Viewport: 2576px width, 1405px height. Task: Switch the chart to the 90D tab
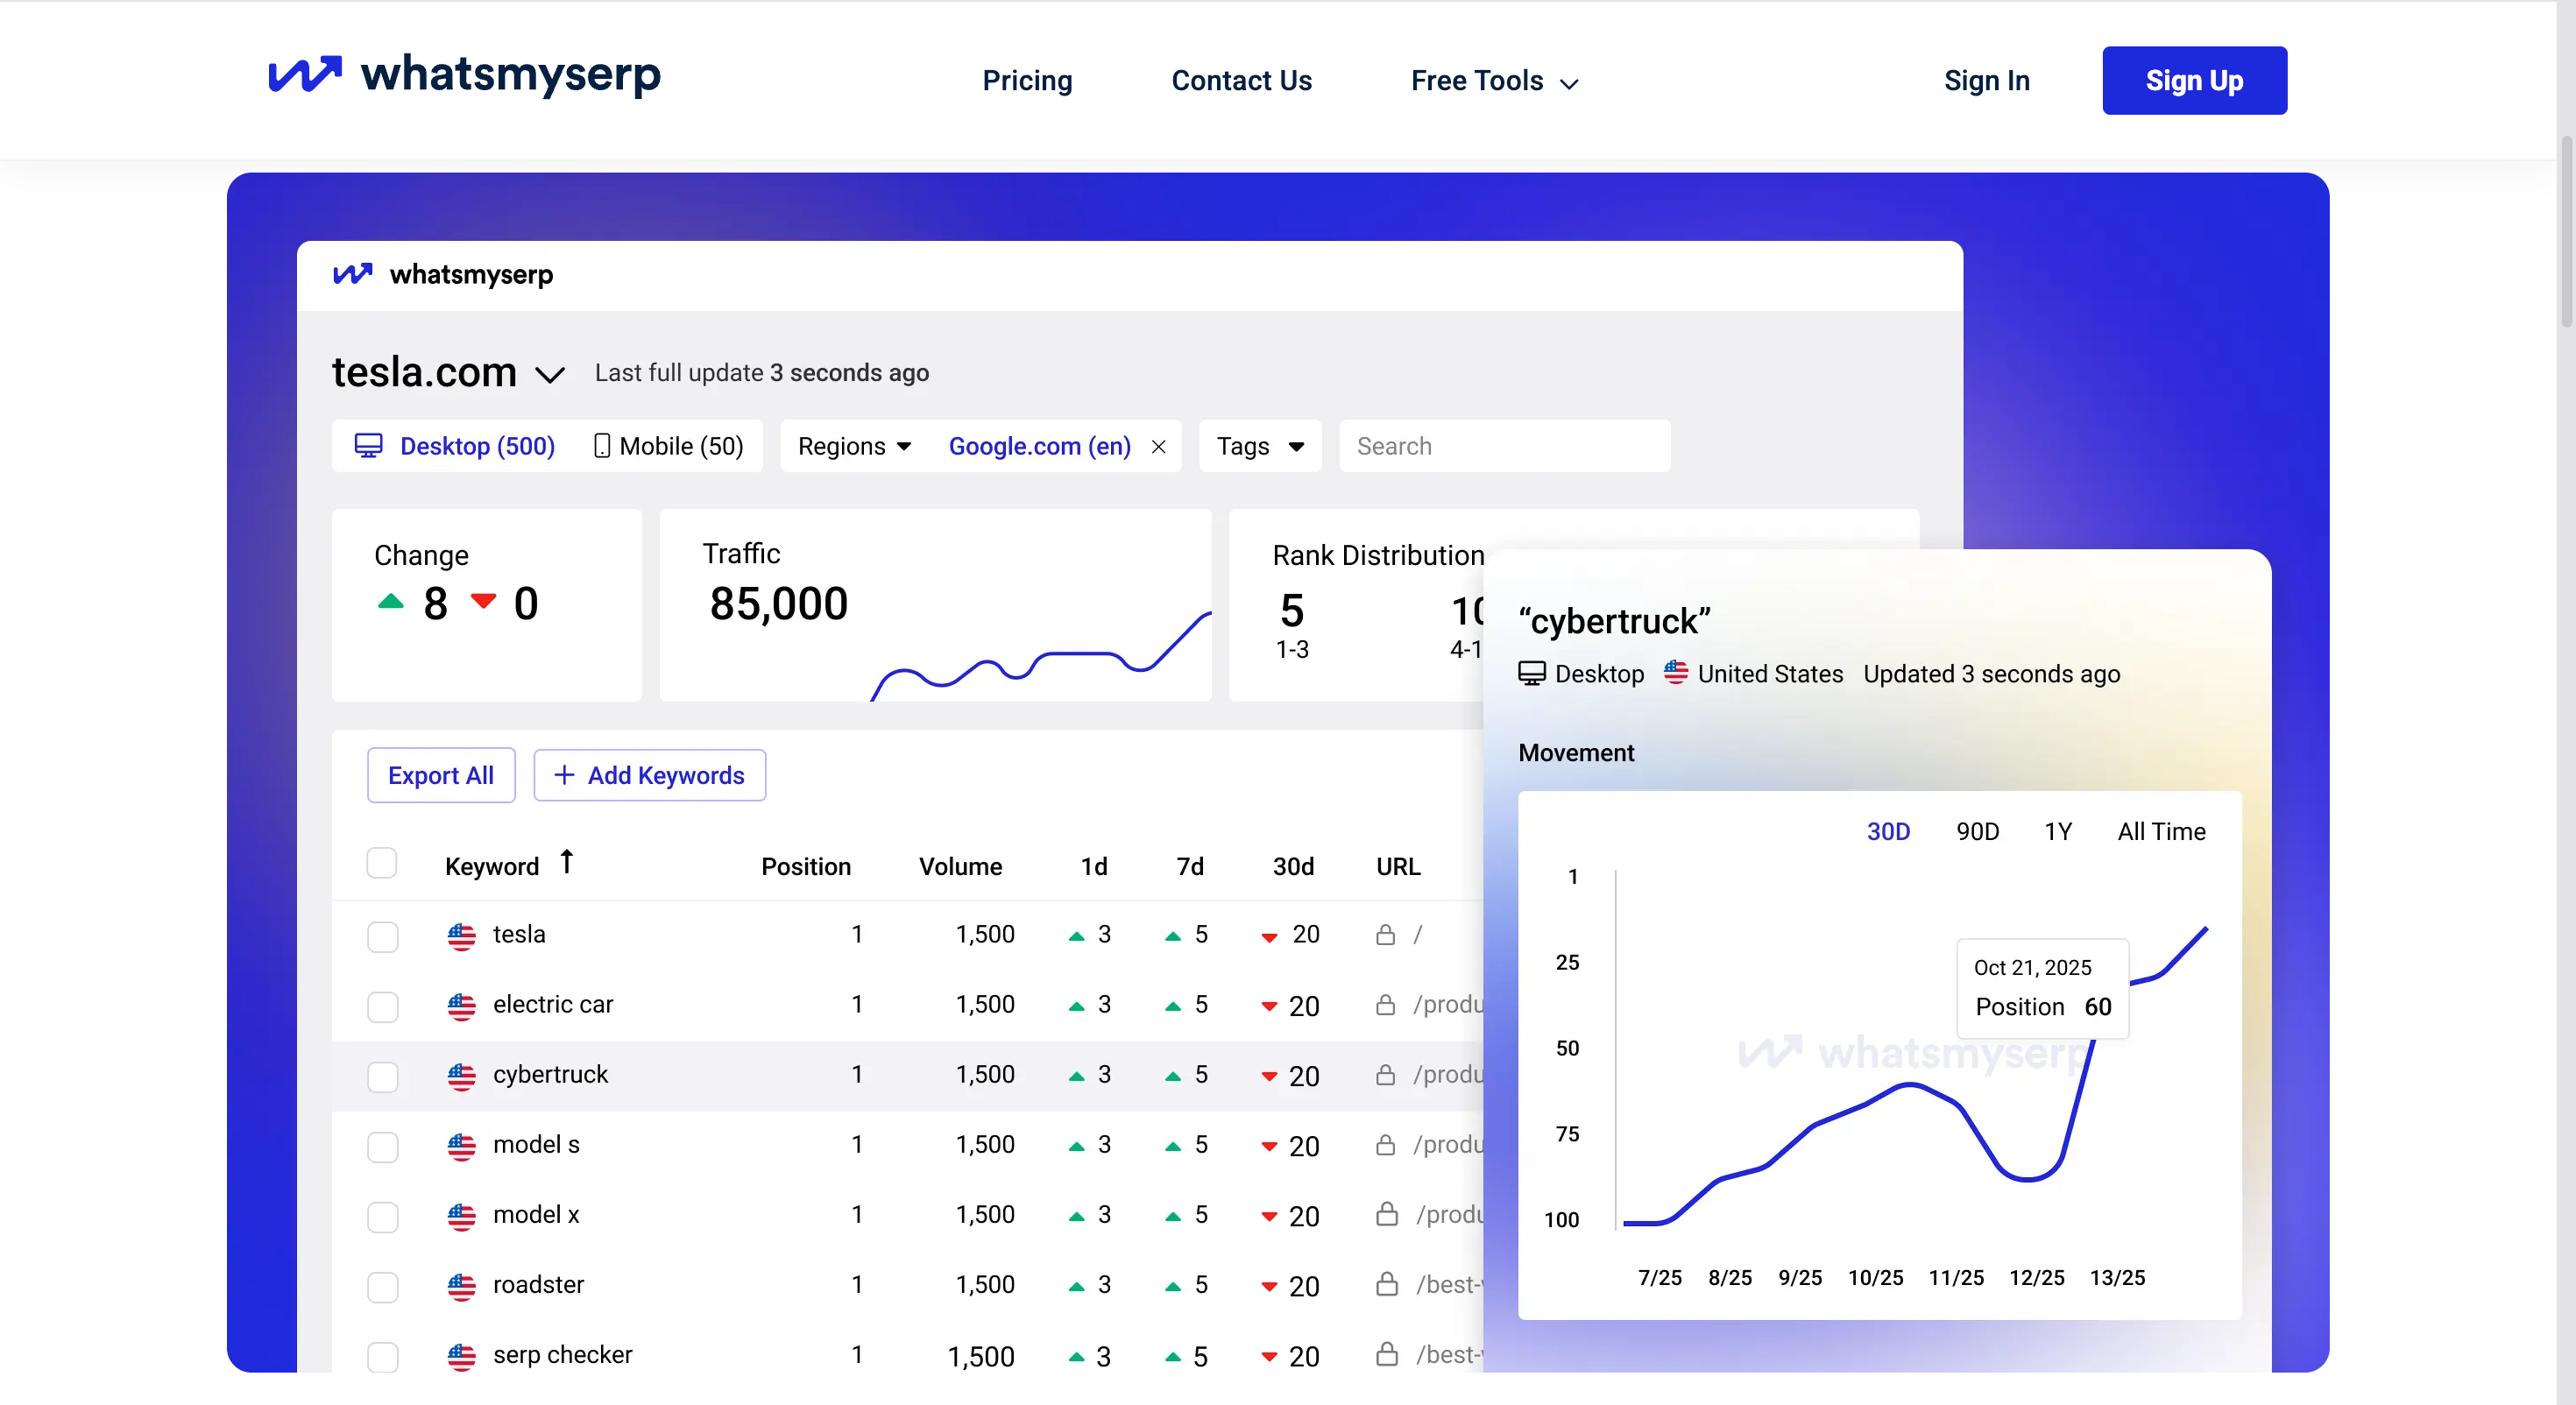tap(1977, 831)
